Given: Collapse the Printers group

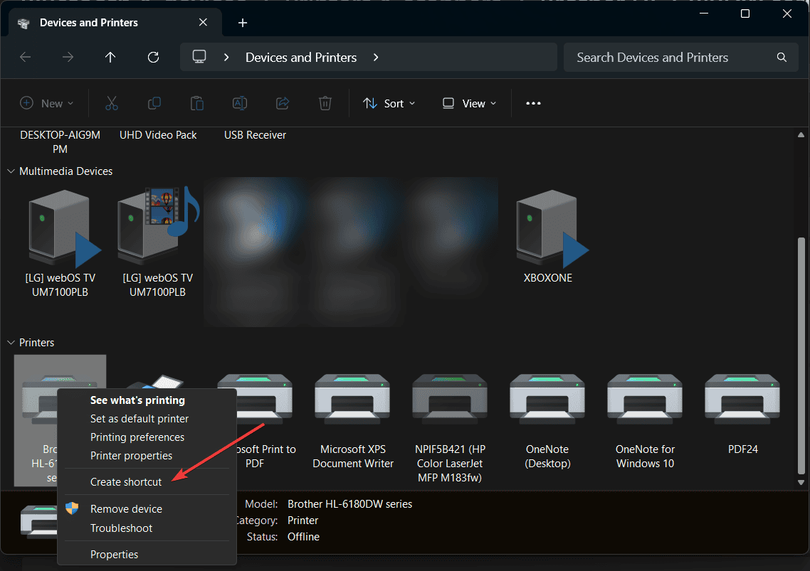Looking at the screenshot, I should (11, 343).
